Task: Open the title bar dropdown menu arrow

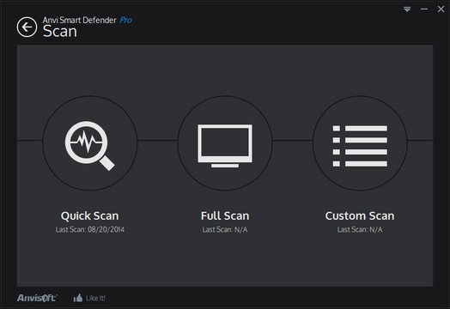Action: coord(407,9)
